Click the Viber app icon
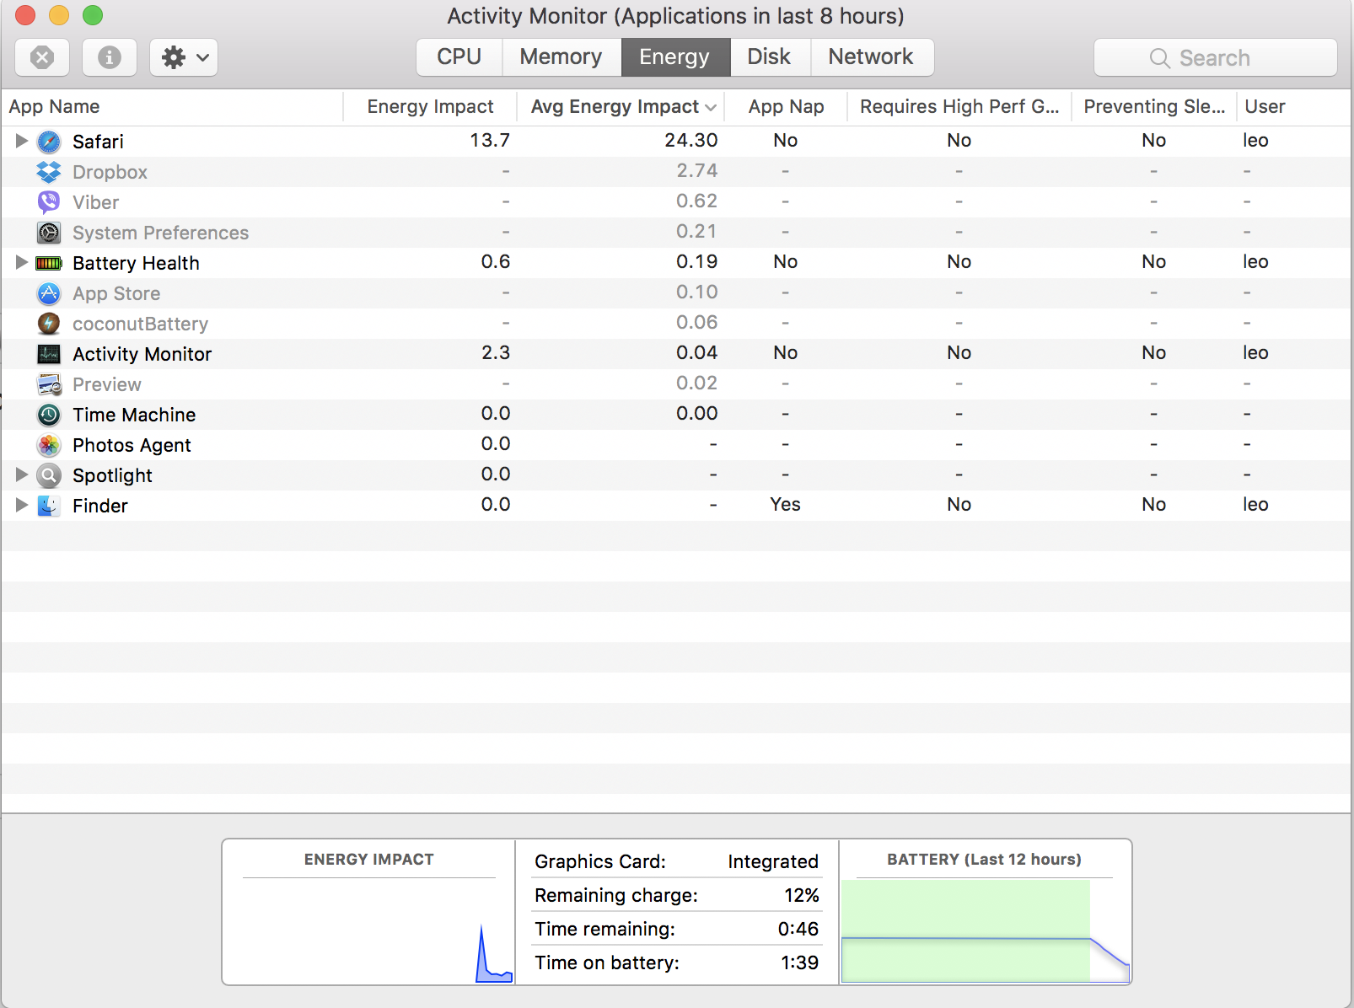 [x=49, y=202]
